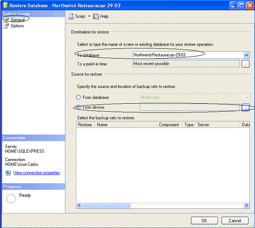
Task: Click the To a point in time field
Action: tap(186, 64)
